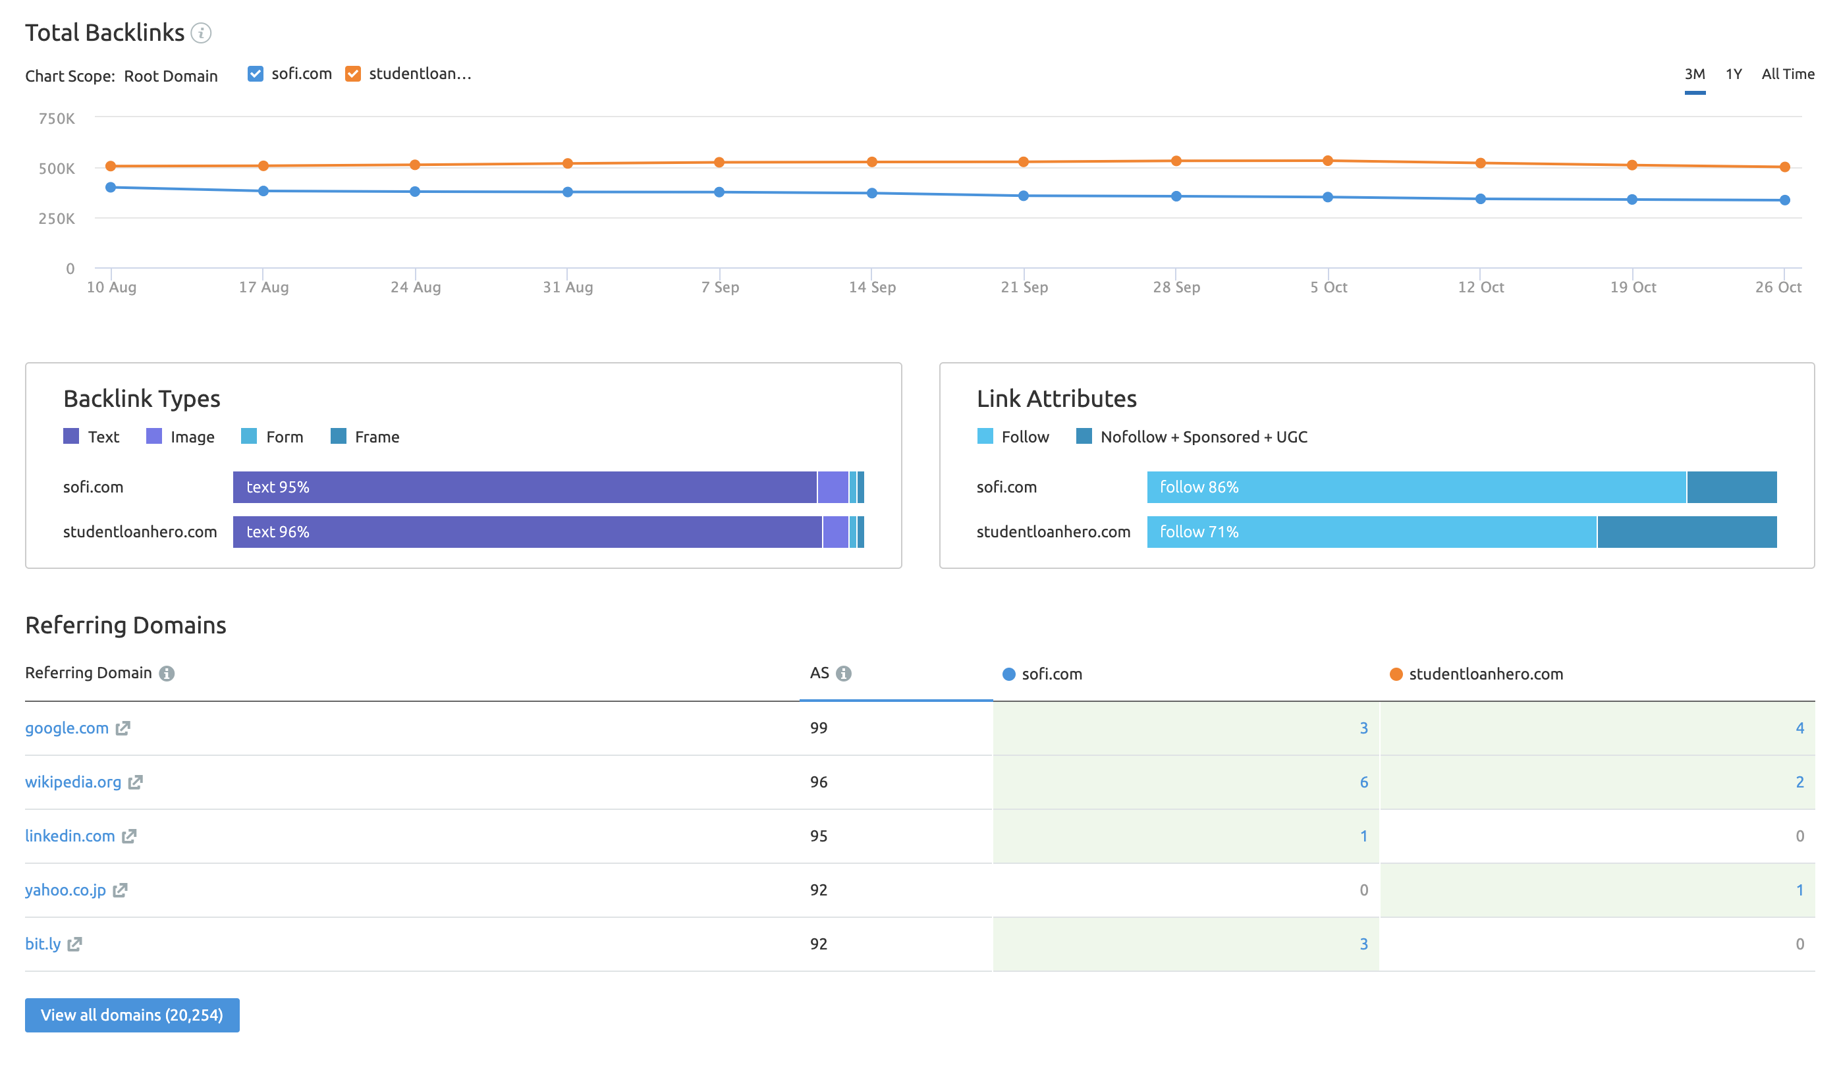Click the external link icon for linkedin.com

(x=127, y=836)
